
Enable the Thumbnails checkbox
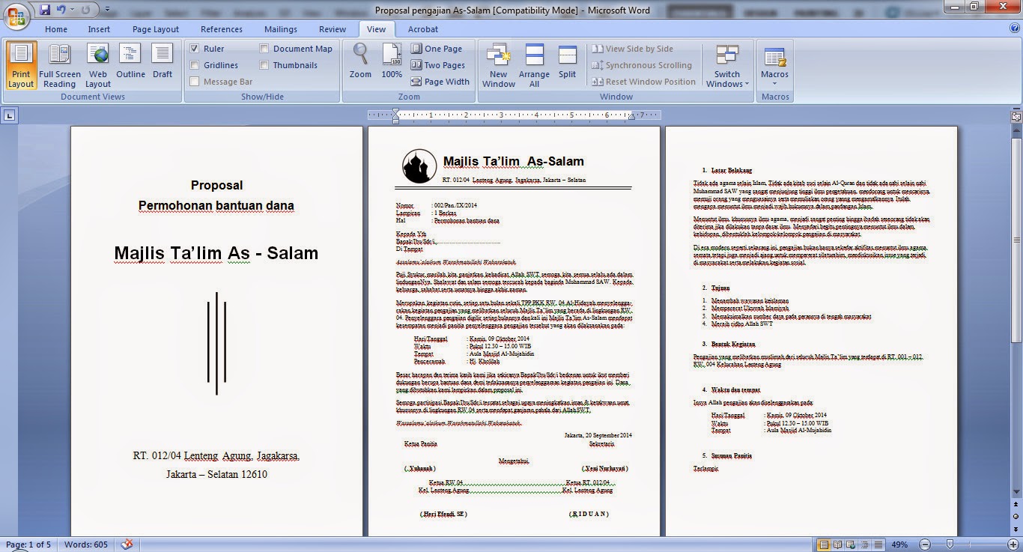(x=264, y=65)
